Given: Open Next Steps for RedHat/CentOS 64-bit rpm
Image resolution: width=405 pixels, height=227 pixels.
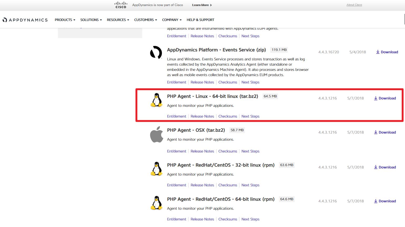Looking at the screenshot, I should click(250, 219).
